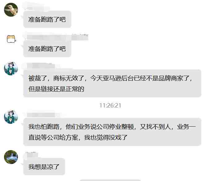The image size is (208, 181).
Task: Open the blurred sender name above 我也怕跑路 message
Action: [41, 115]
